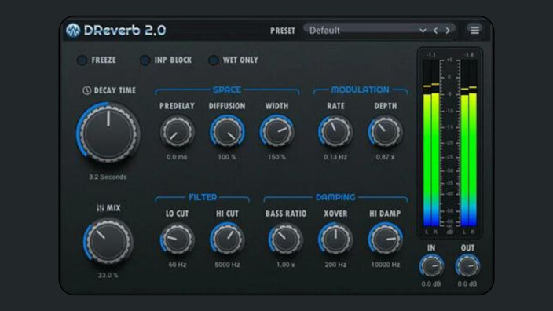Click the mixer sliders icon beside Mix

coord(101,208)
